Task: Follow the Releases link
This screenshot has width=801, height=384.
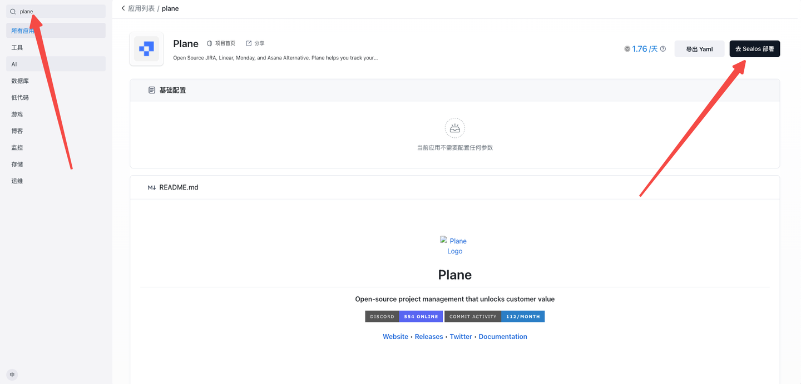Action: (x=429, y=337)
